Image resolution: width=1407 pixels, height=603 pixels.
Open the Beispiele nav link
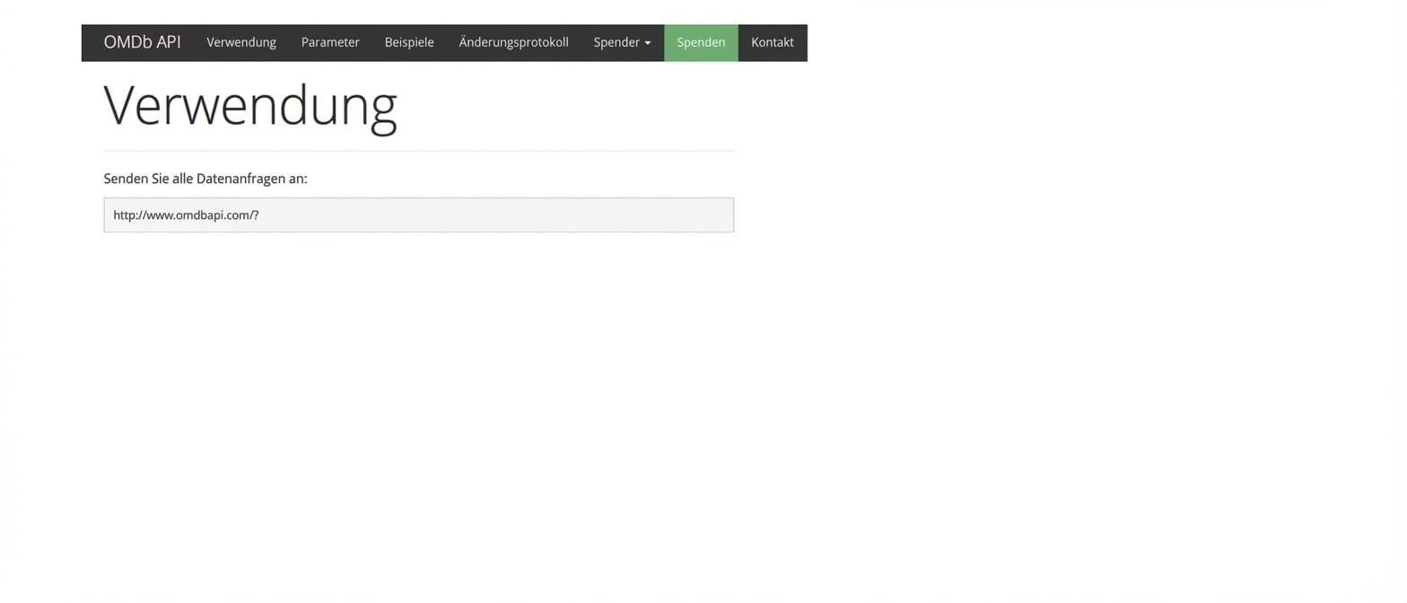pos(409,42)
